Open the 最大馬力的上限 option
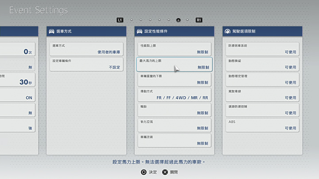This screenshot has width=319, height=179. click(x=174, y=64)
